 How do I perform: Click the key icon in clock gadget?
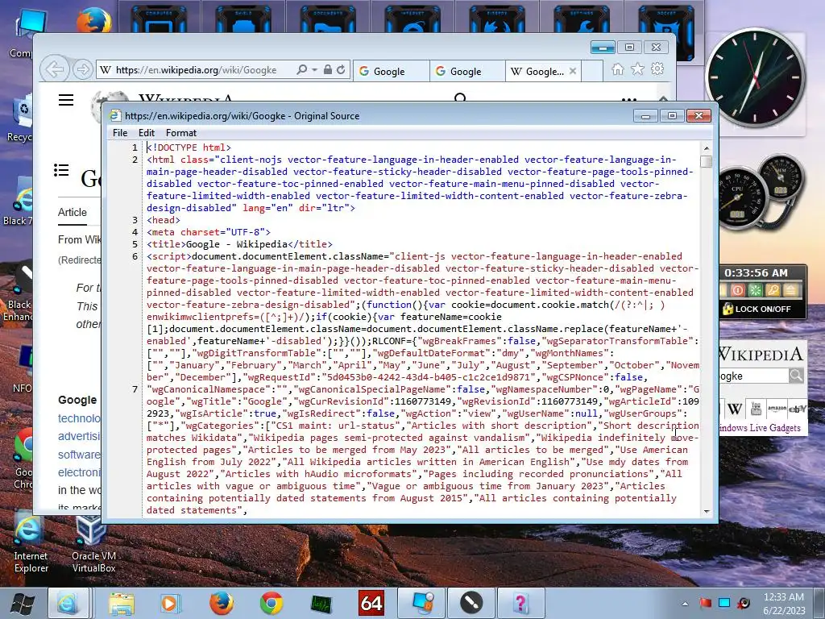tap(773, 290)
